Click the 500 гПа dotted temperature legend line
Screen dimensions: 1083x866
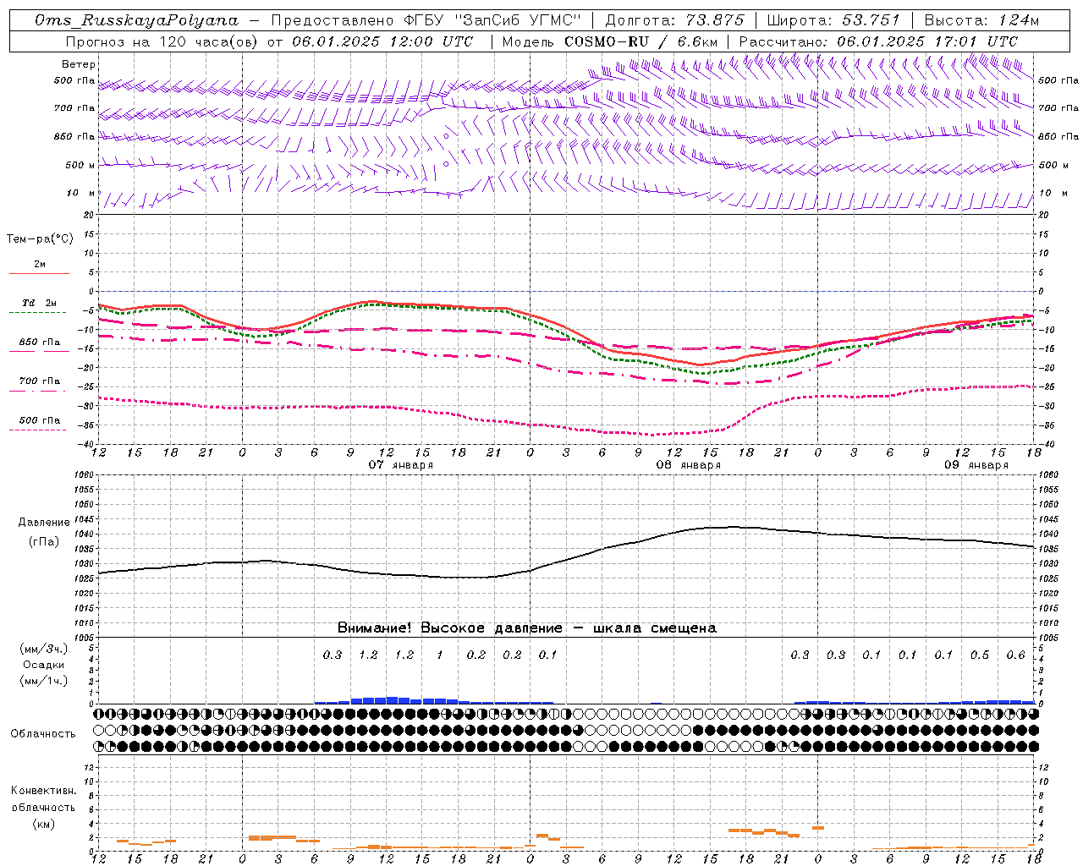[x=37, y=430]
